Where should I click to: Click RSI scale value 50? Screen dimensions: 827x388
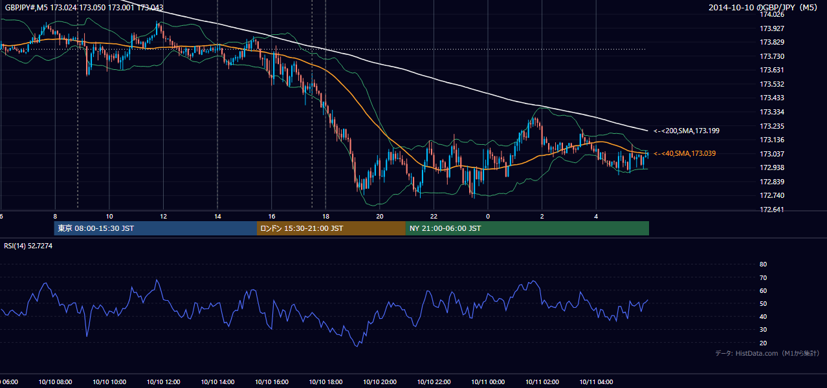pos(763,304)
